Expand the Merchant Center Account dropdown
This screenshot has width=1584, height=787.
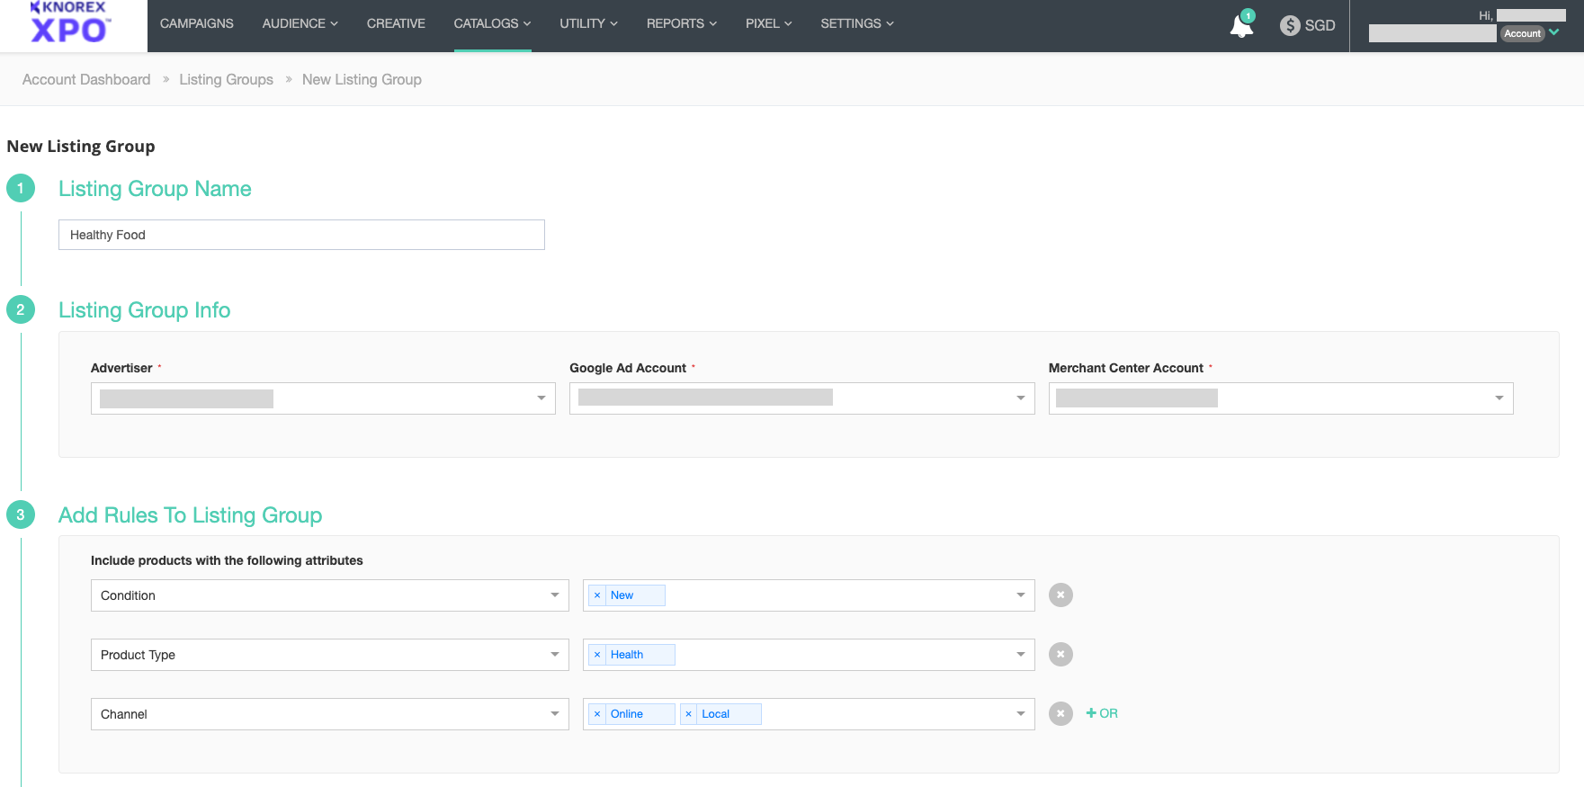pyautogui.click(x=1499, y=398)
